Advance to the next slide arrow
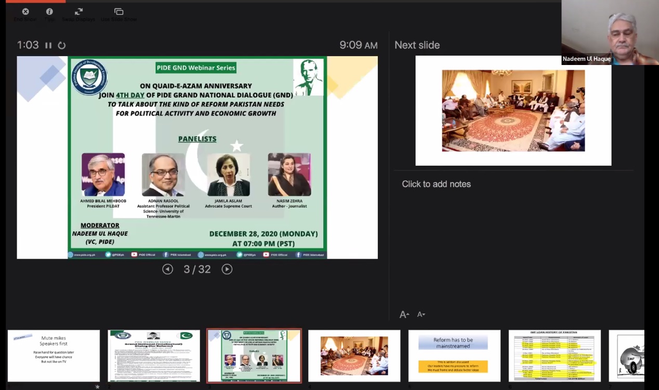659x390 pixels. tap(227, 269)
